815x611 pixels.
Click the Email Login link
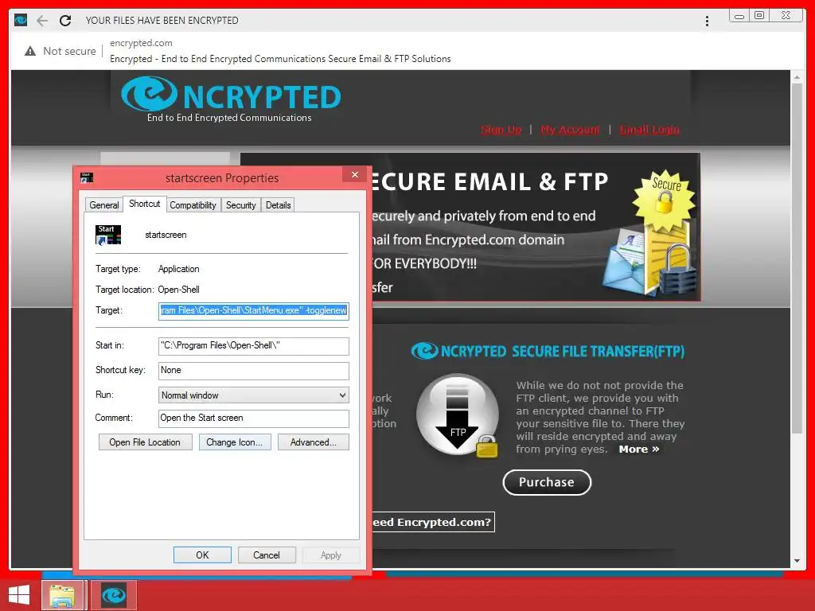click(x=649, y=130)
